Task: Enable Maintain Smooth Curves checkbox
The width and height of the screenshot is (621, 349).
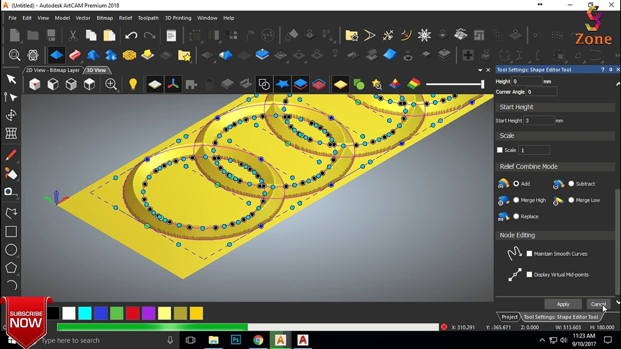Action: tap(529, 254)
